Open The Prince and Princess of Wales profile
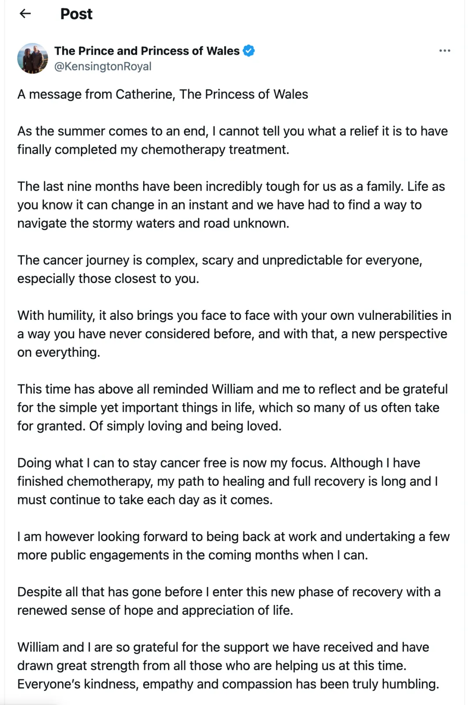Screen dimensions: 473x705 pos(147,51)
